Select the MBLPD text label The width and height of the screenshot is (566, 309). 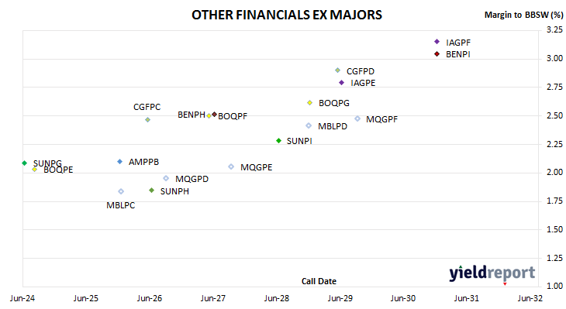click(333, 126)
